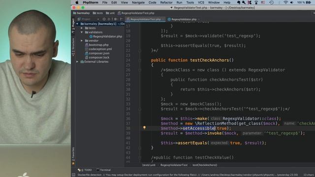Screen dimensions: 315x177
Task: Click the Dockerfile detection status message
Action: (x=188, y=175)
